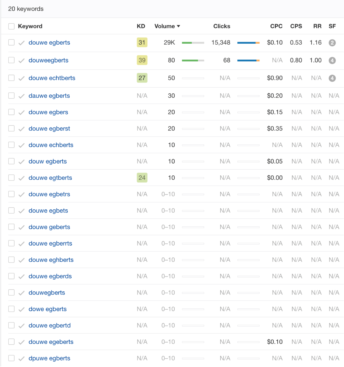Click the checkmark icon beside douweegberts
The height and width of the screenshot is (367, 344).
click(21, 61)
